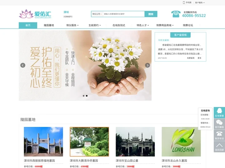
Task: Expand 特色人才 navigation menu
Action: click(x=143, y=25)
